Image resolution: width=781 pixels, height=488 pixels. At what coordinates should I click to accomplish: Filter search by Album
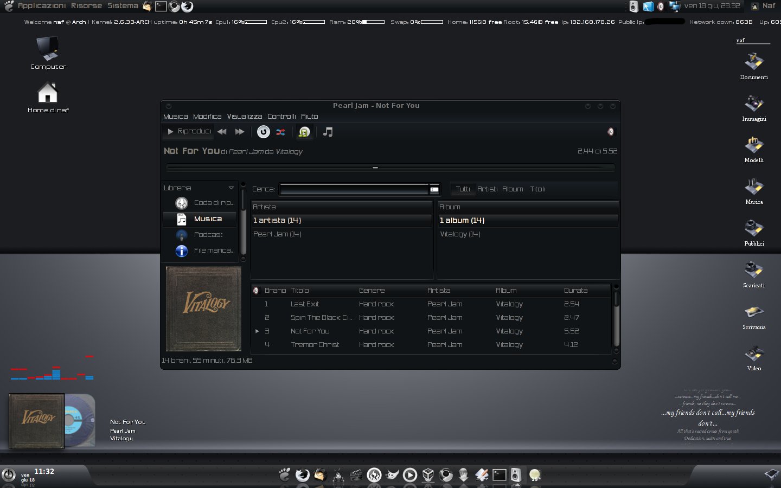513,189
